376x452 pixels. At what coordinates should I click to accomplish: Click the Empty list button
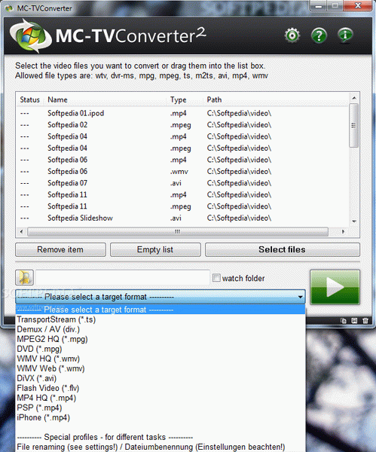155,249
